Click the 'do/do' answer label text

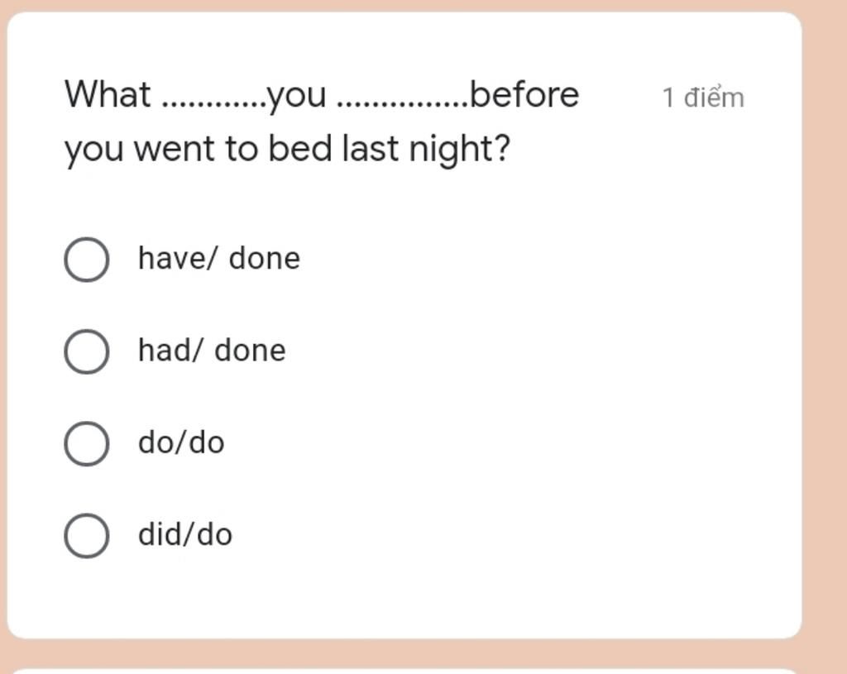click(x=181, y=442)
